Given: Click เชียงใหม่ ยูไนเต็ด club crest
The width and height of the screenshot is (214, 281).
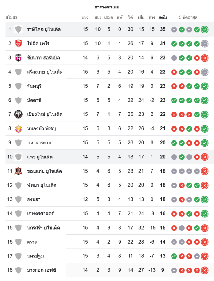Looking at the screenshot, I should point(19,114).
